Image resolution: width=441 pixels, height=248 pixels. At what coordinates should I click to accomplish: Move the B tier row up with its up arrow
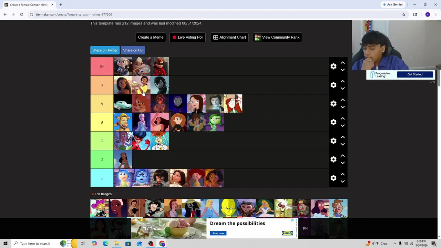click(x=342, y=118)
